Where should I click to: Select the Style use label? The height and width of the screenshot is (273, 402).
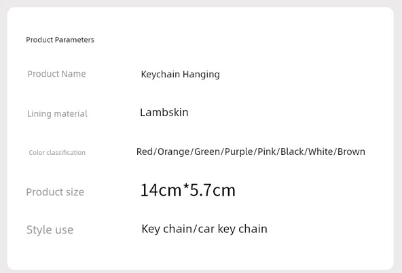click(x=50, y=230)
